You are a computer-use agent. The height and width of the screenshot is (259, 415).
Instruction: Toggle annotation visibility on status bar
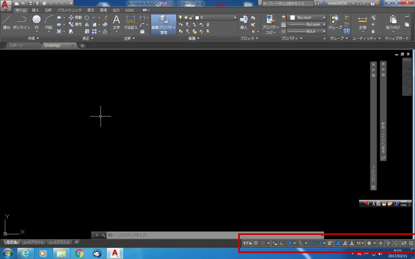pyautogui.click(x=338, y=243)
